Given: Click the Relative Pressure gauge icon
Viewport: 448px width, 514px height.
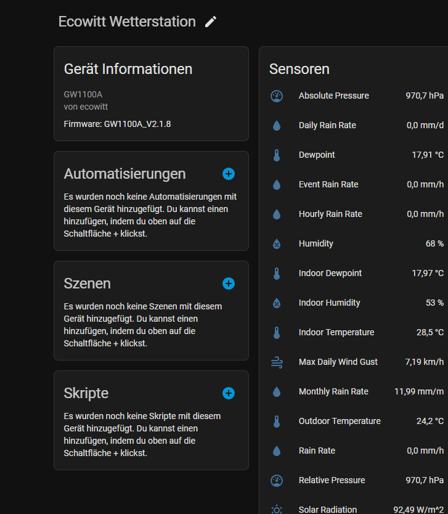Looking at the screenshot, I should pos(276,480).
